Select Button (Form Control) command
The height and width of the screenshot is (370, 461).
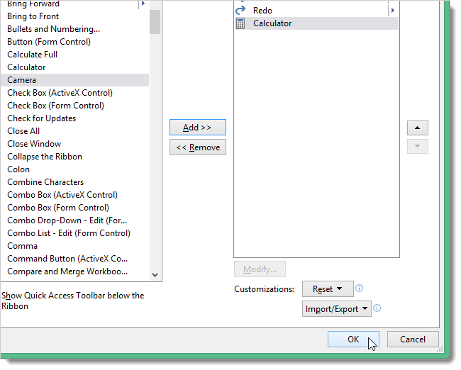point(74,42)
